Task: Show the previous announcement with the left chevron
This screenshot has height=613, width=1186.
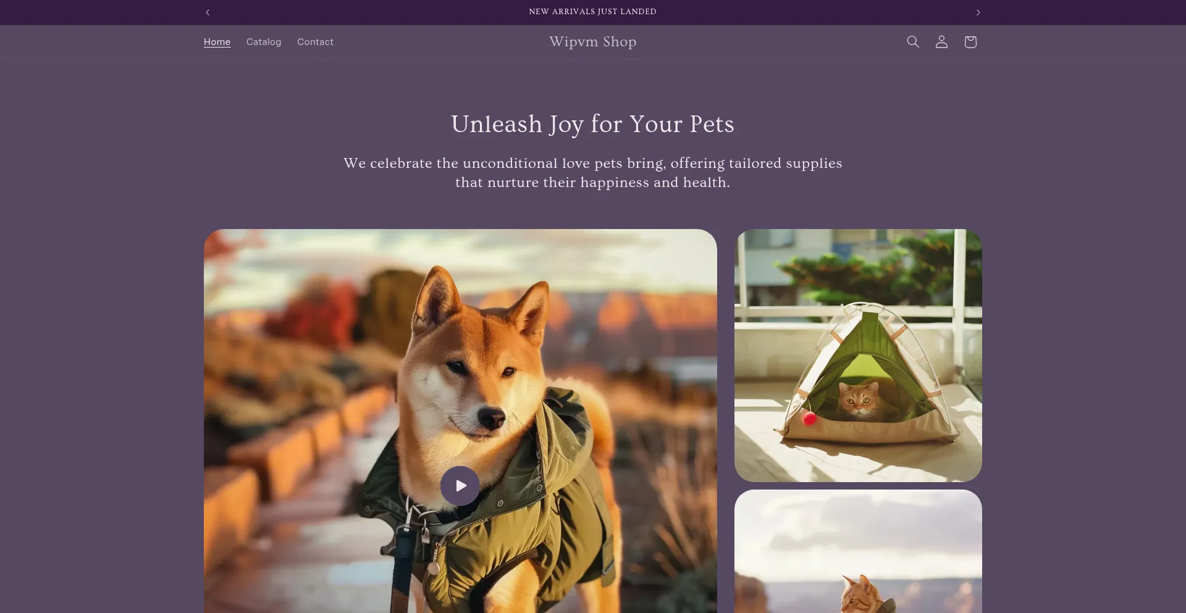Action: (x=208, y=12)
